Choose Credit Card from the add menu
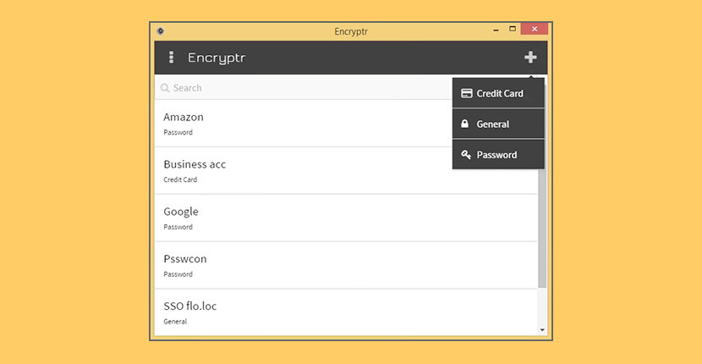The height and width of the screenshot is (364, 702). (498, 93)
